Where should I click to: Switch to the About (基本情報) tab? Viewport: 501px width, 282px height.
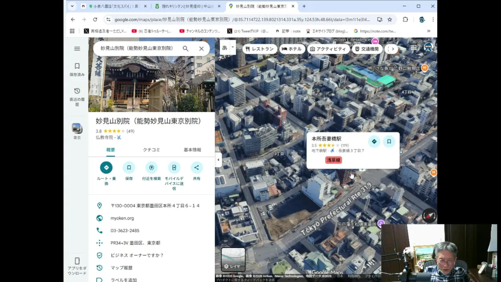pos(192,150)
